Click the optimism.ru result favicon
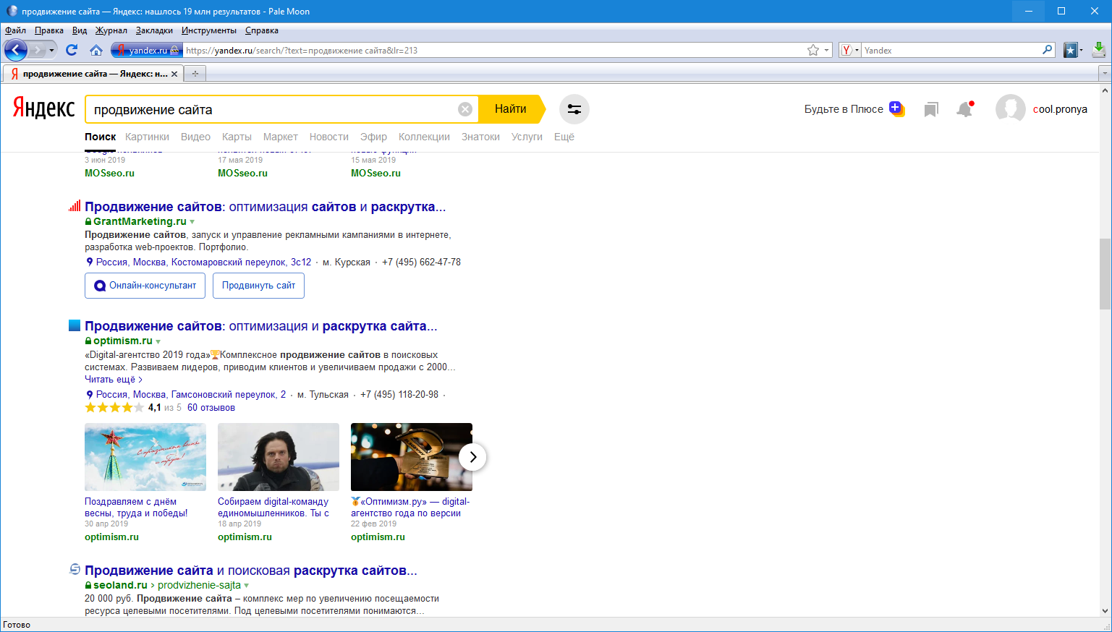 click(x=75, y=325)
